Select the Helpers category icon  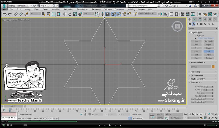pos(205,24)
